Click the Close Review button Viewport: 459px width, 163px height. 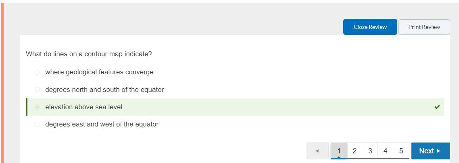tap(370, 27)
